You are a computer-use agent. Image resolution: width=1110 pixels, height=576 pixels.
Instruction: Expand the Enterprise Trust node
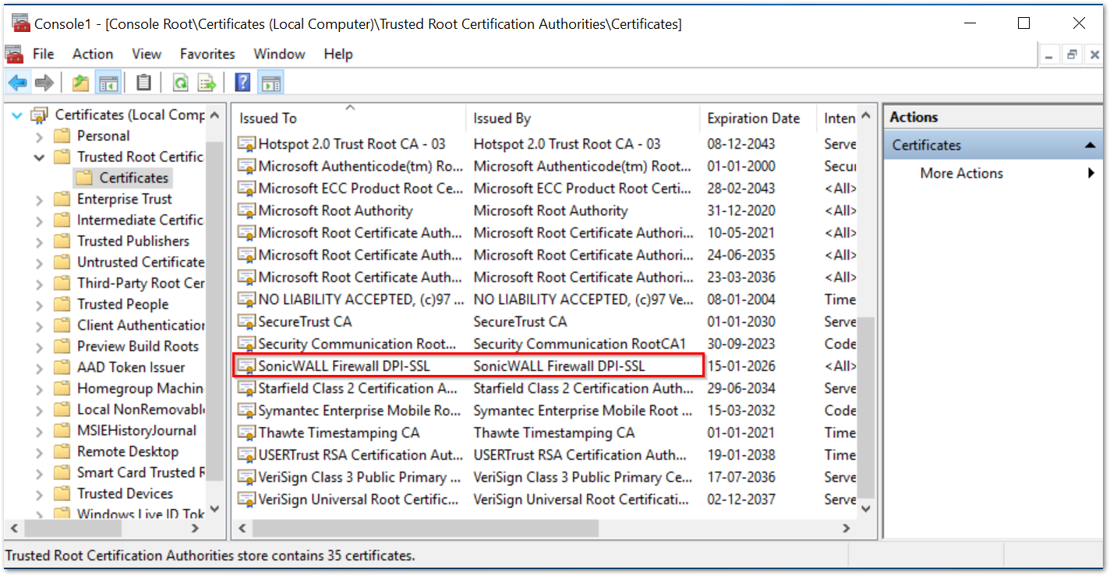tap(39, 200)
